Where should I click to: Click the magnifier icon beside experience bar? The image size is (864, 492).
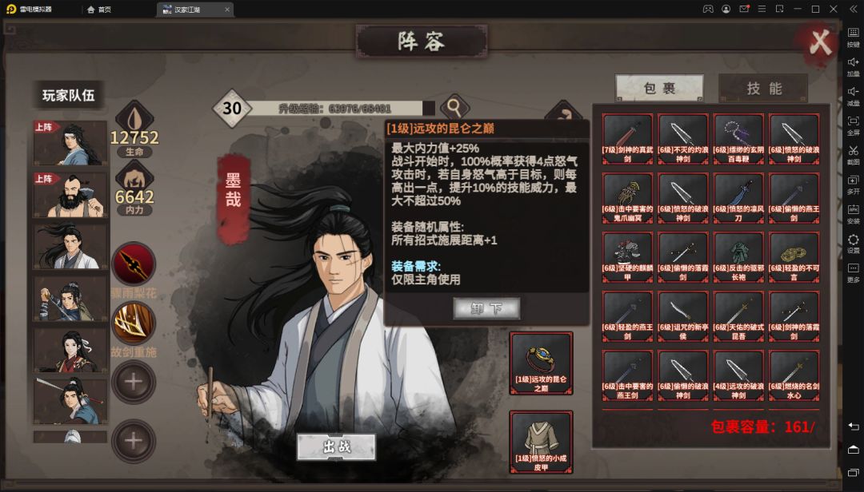click(454, 107)
